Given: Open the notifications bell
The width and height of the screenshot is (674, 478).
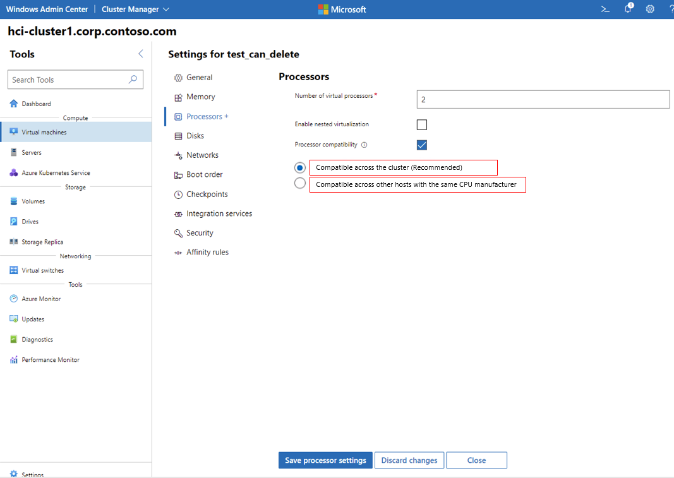Looking at the screenshot, I should (628, 9).
